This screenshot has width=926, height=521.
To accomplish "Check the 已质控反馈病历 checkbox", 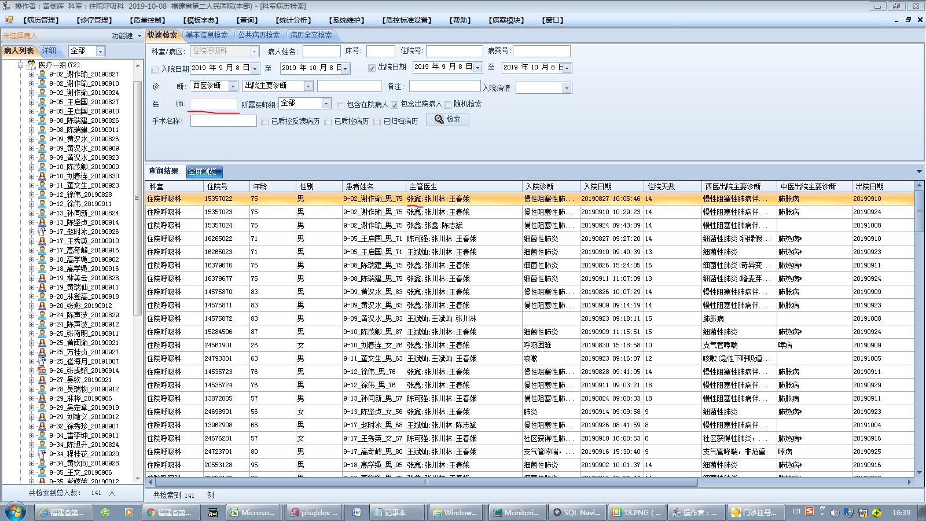I will (x=264, y=122).
